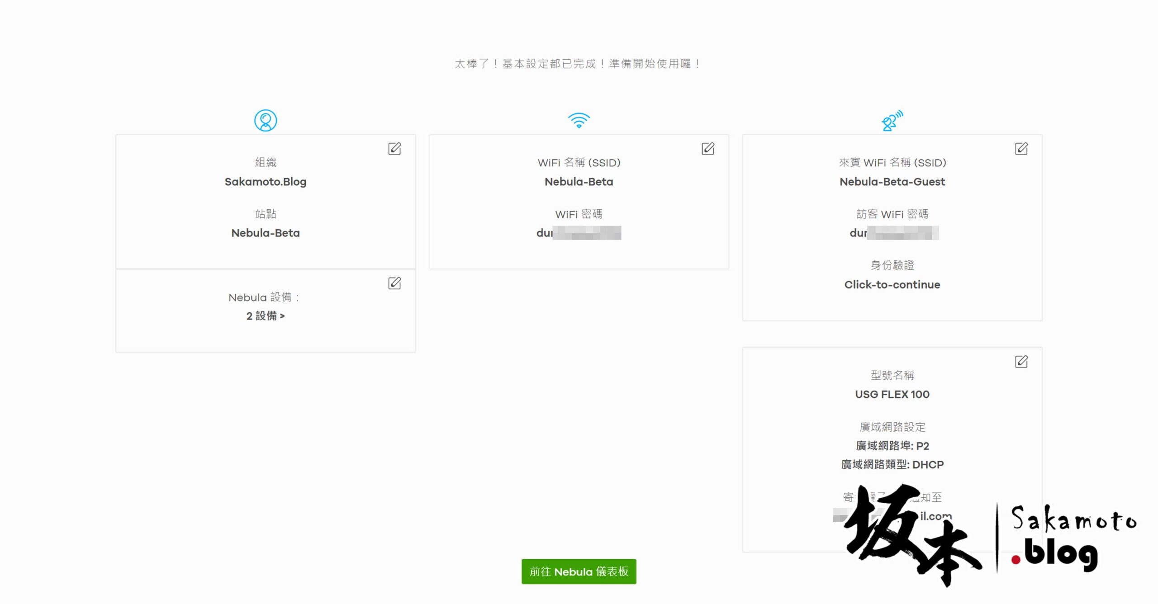Edit the guest WiFi SSID card
Viewport: 1158px width, 604px height.
click(1021, 149)
